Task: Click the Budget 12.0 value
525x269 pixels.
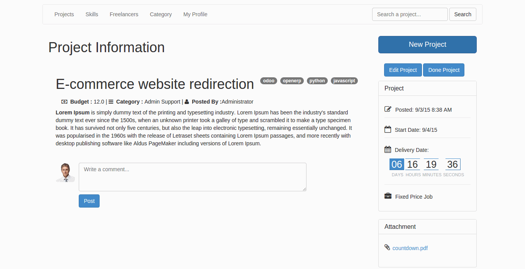Action: 99,102
